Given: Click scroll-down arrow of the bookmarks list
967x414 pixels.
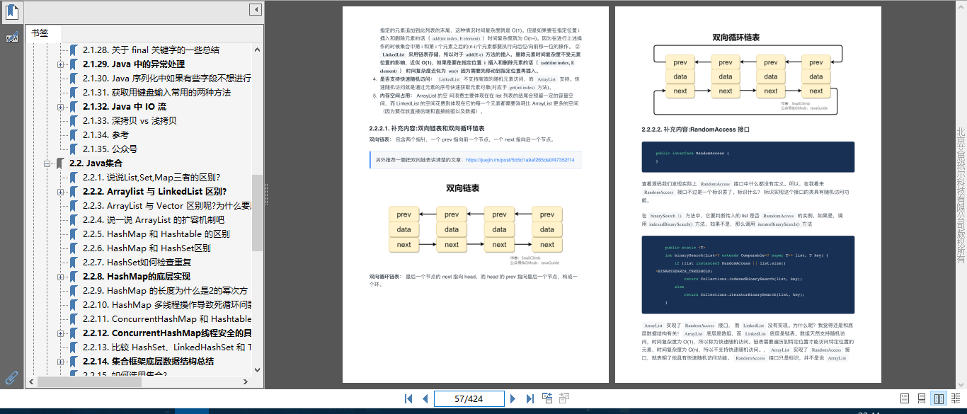Looking at the screenshot, I should tap(257, 372).
